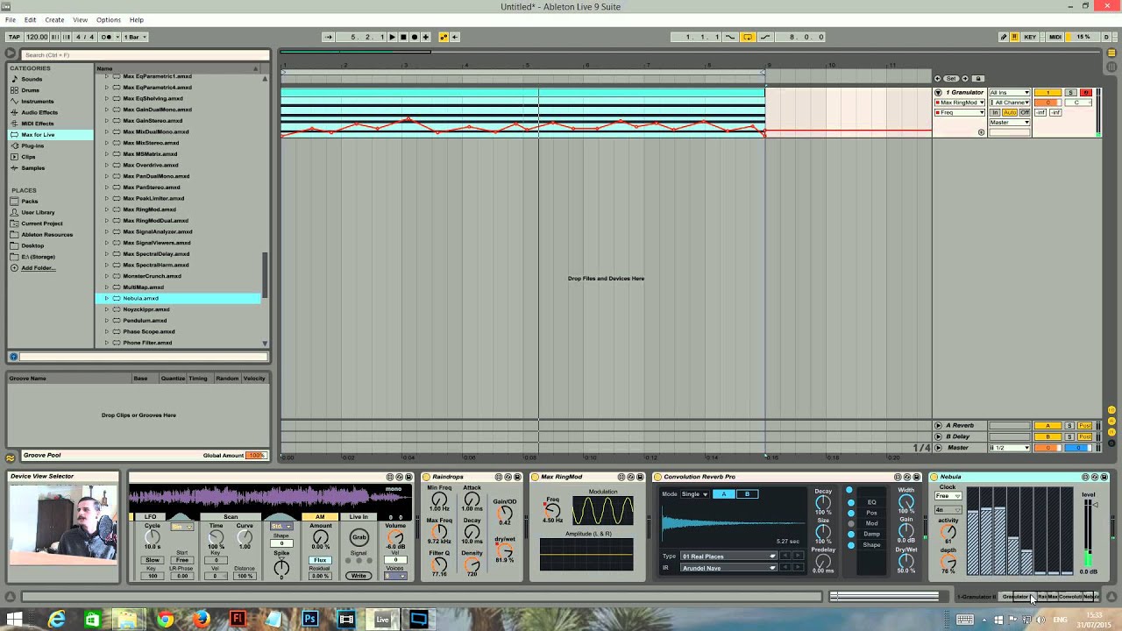Enable KEY map mode switch
Viewport: 1122px width, 631px height.
point(1031,37)
